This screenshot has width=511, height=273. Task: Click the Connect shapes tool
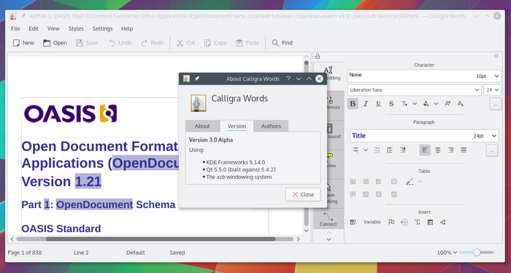[x=328, y=219]
